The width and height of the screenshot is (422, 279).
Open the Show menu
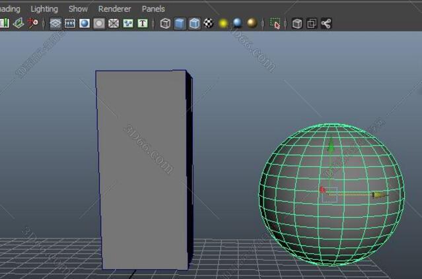tap(78, 9)
